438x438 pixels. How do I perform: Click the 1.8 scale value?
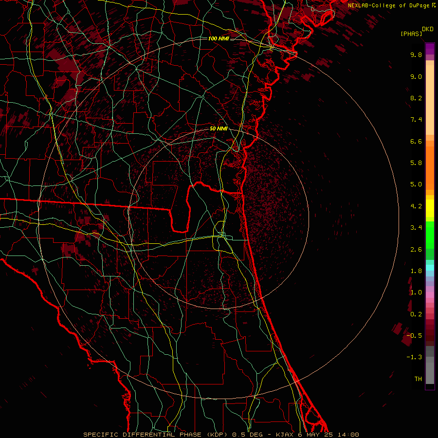tap(416, 271)
